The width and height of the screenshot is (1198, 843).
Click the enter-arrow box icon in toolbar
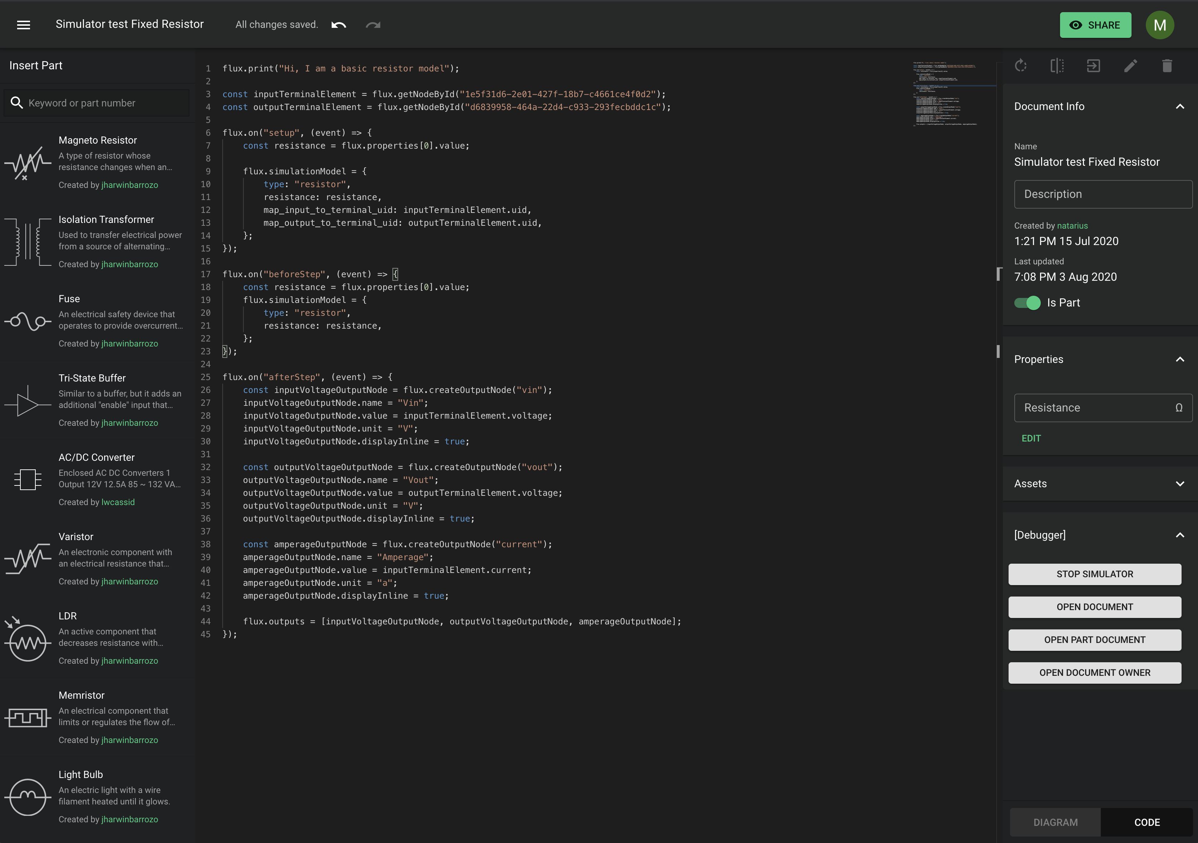1093,66
